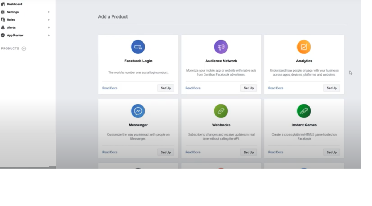Click the PRODUCTS sidebar heading
This screenshot has height=206, width=372.
click(10, 48)
